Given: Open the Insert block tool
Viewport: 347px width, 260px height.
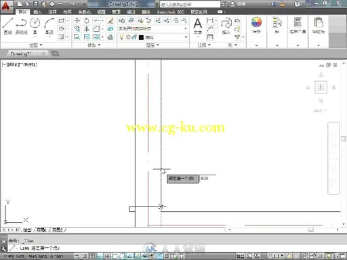Looking at the screenshot, I should [x=226, y=26].
